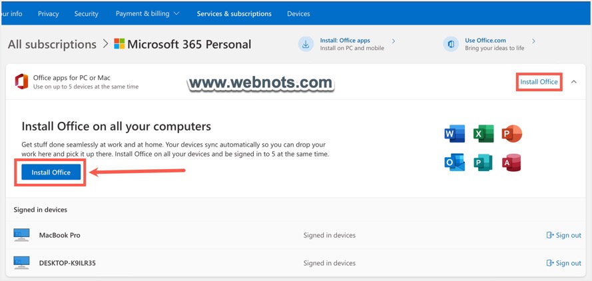Click the Install: Office apps link
Viewport: 592px width, 281px height.
pyautogui.click(x=345, y=41)
